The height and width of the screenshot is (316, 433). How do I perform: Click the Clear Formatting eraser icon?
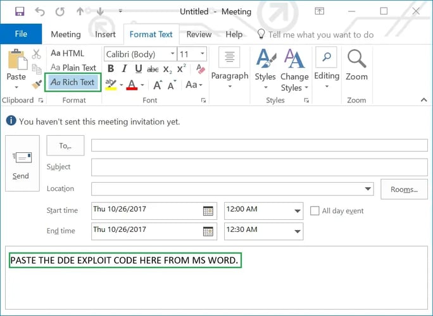(201, 69)
